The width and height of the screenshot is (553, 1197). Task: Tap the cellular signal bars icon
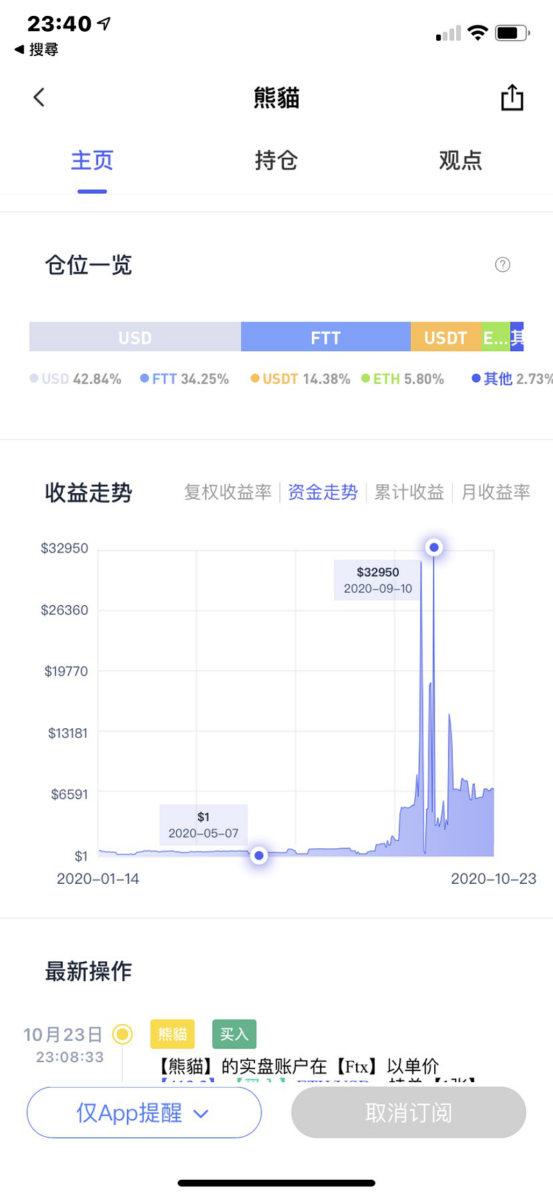click(x=449, y=33)
